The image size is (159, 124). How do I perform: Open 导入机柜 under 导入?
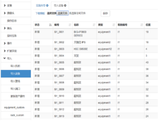(x=15, y=66)
